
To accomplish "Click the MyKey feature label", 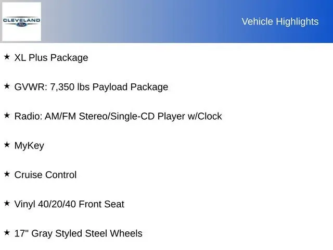I will pos(29,146).
